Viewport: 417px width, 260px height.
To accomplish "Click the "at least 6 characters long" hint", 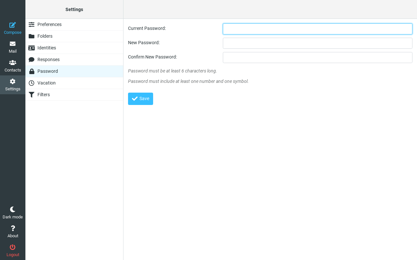I will pos(172,71).
